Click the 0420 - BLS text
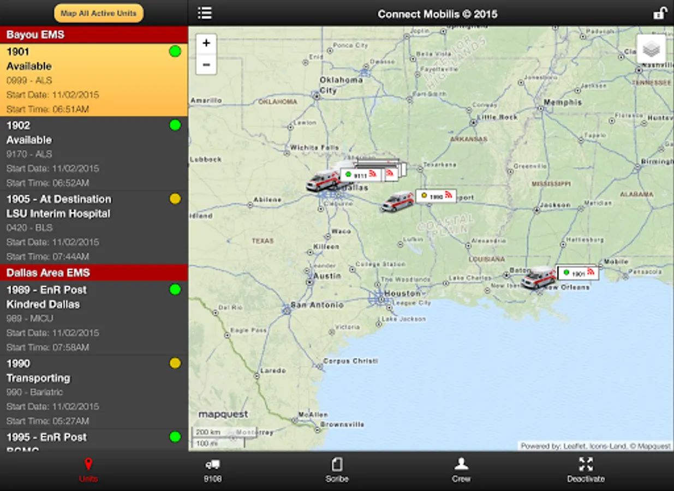This screenshot has width=674, height=491. (x=29, y=227)
